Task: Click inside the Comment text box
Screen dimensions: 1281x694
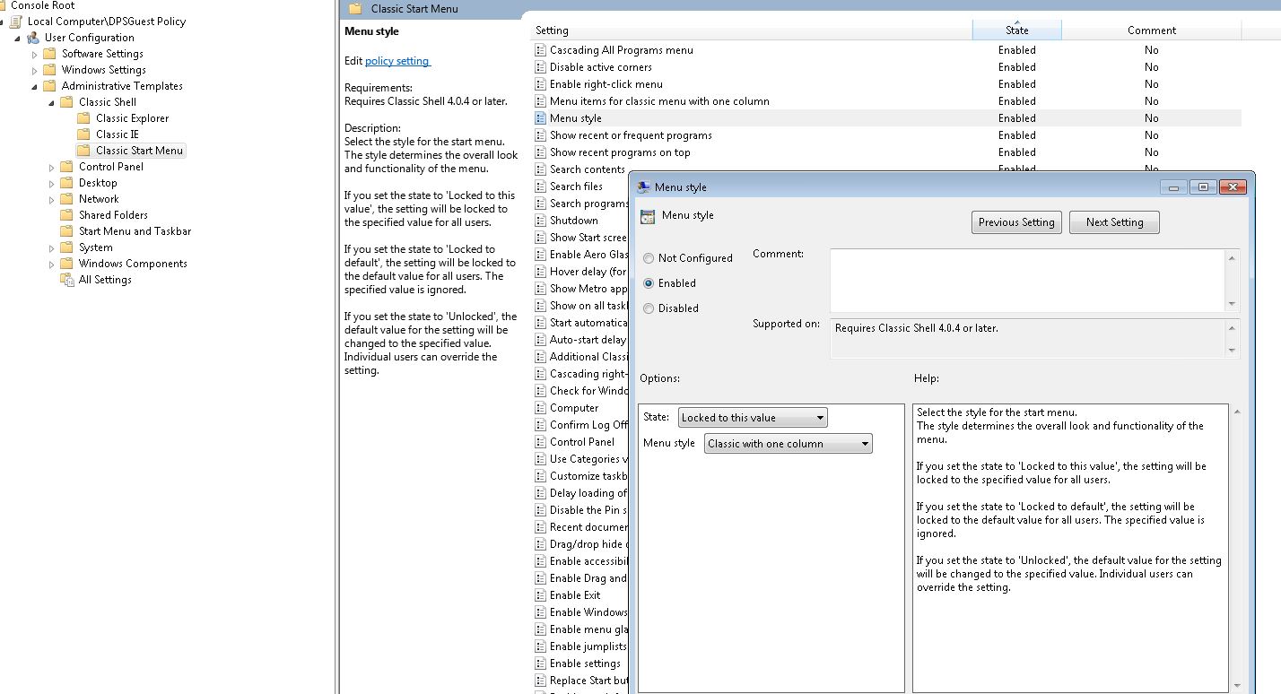Action: (1026, 281)
